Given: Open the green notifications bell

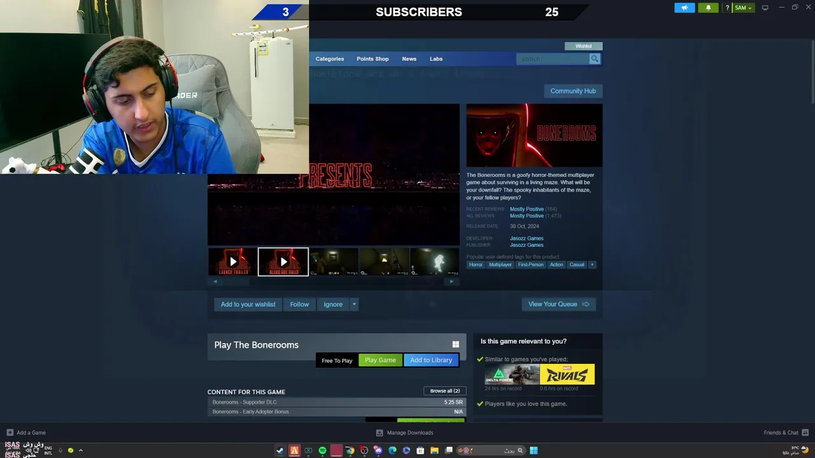Looking at the screenshot, I should (x=708, y=8).
